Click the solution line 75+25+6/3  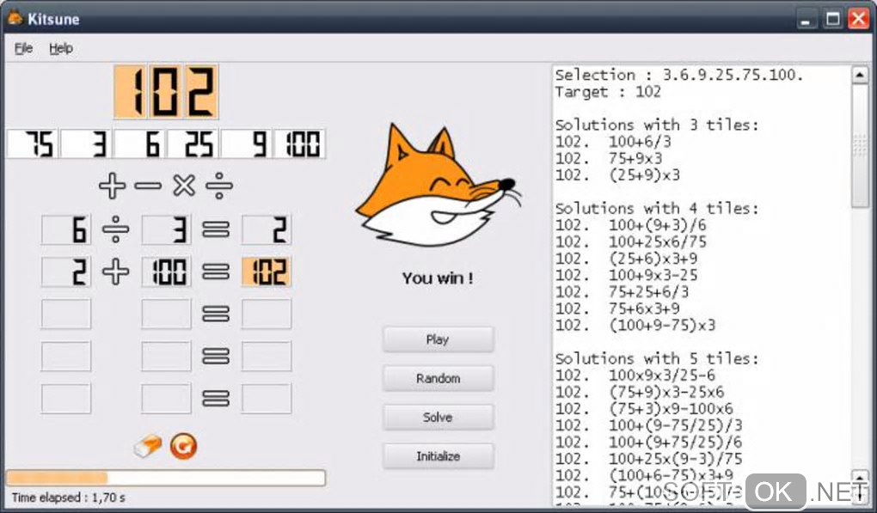click(622, 291)
